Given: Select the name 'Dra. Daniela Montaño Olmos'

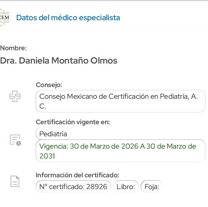Looking at the screenshot, I should (x=58, y=61).
